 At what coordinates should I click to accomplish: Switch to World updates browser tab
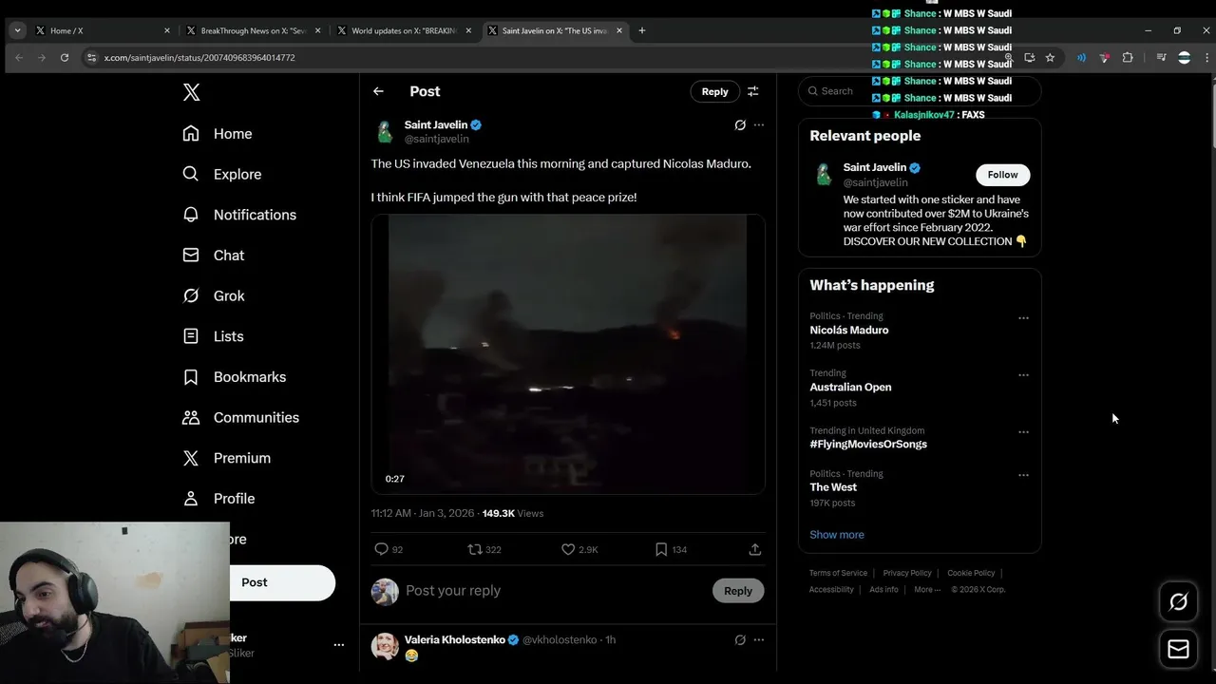pyautogui.click(x=404, y=30)
